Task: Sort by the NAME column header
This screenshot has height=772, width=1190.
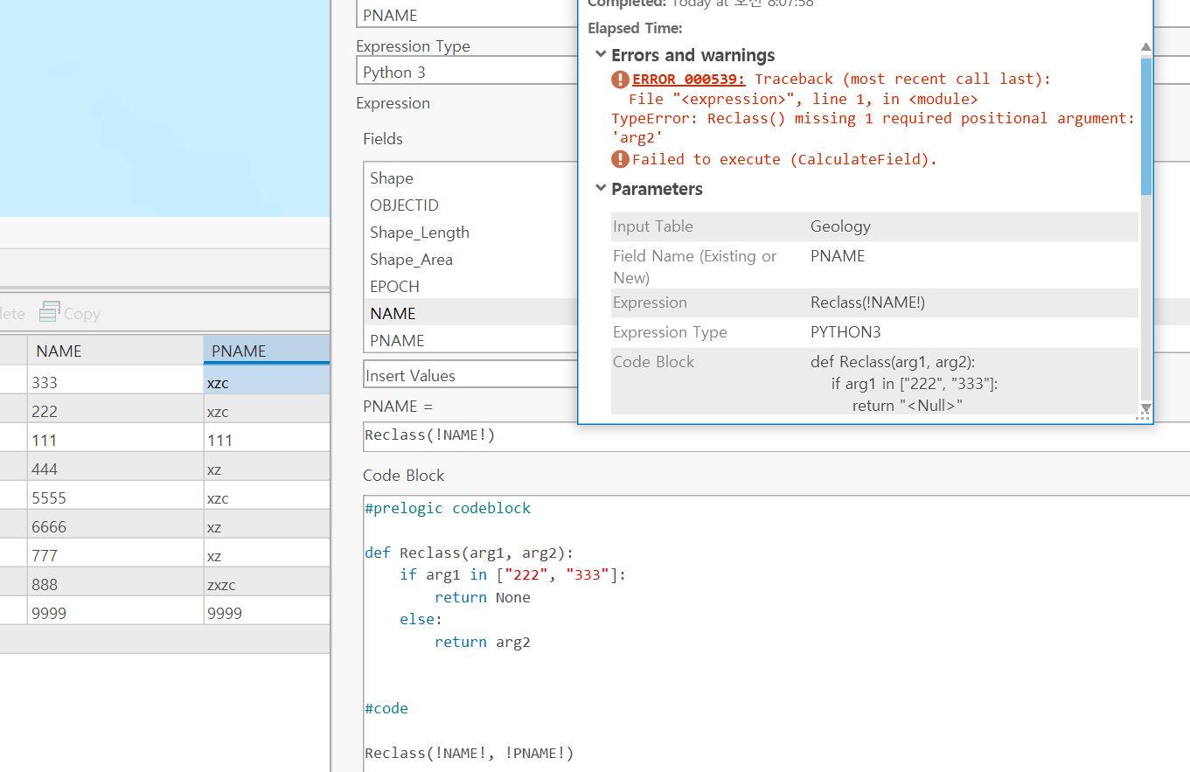Action: 115,351
